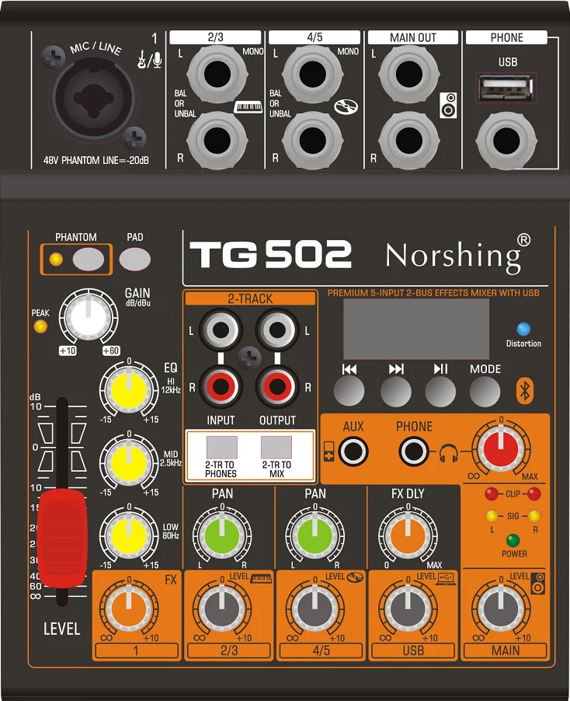Click the yellow PEAK LED
The width and height of the screenshot is (570, 701).
coord(40,327)
